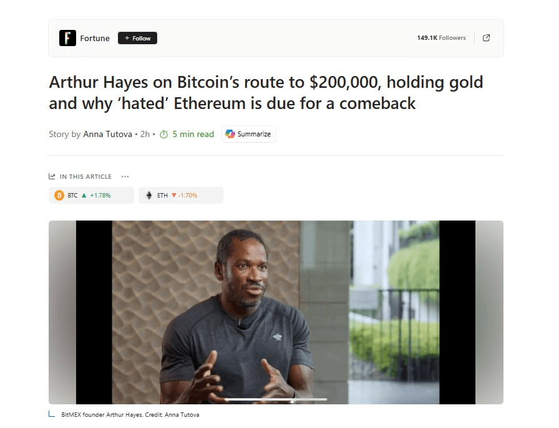Open the ETH -1.70% ticker chip
Screen dimensions: 559x428
coord(181,196)
